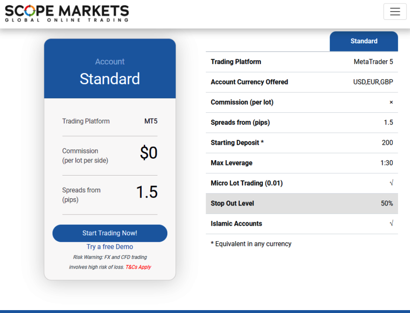Click the MT5 platform value
The width and height of the screenshot is (410, 313).
[151, 121]
